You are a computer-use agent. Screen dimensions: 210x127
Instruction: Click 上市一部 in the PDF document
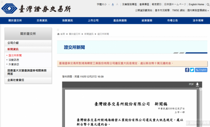(180, 112)
